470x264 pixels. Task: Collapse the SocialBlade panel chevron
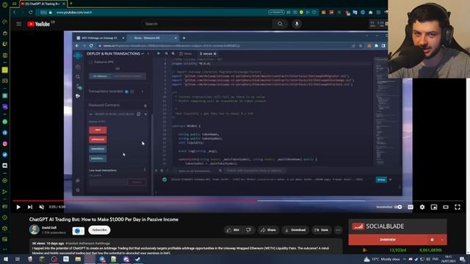pyautogui.click(x=442, y=240)
